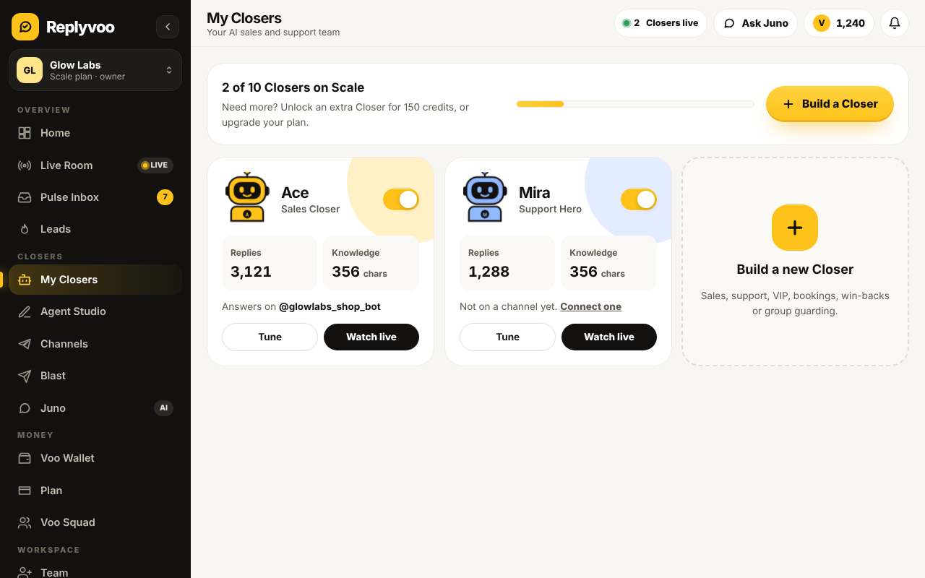Click the plus icon to build a new Closer
This screenshot has width=925, height=578.
(x=795, y=228)
